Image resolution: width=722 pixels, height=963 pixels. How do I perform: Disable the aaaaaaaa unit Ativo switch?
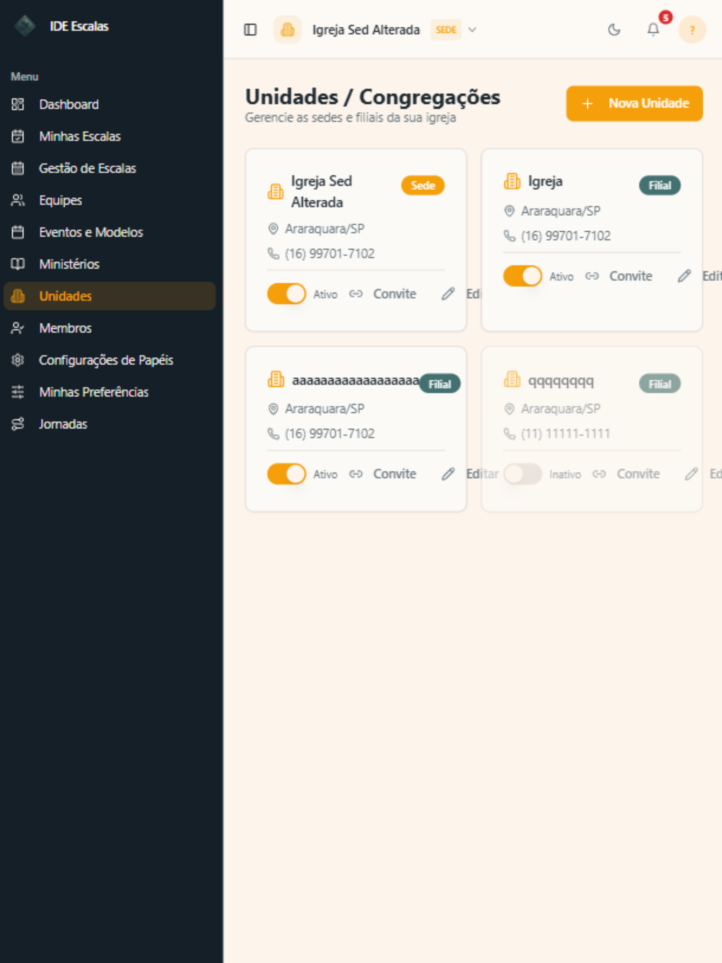(286, 474)
